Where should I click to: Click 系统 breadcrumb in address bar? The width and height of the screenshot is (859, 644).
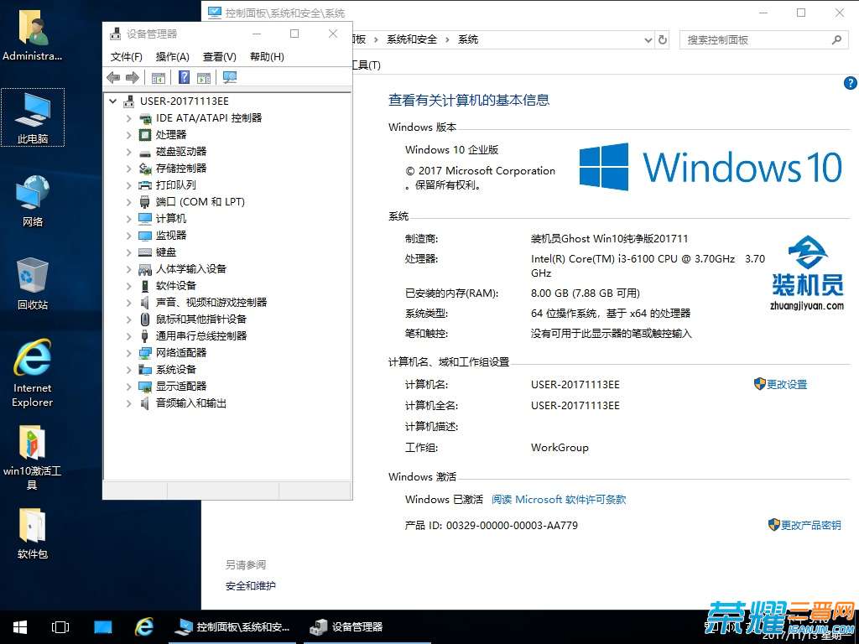click(x=468, y=39)
